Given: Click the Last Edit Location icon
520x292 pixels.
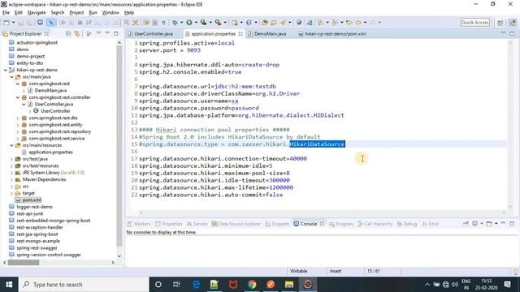Looking at the screenshot, I should tap(349, 23).
